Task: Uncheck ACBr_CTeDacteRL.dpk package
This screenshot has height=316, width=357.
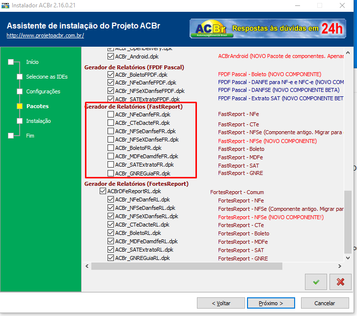Action: [x=110, y=225]
